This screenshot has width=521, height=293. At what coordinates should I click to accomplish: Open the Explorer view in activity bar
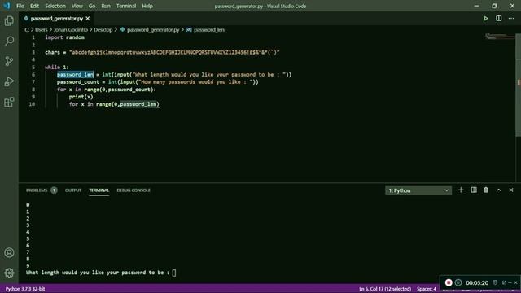[x=9, y=20]
